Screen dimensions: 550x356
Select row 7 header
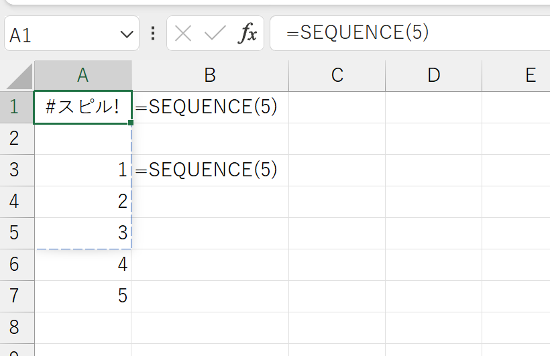click(x=17, y=296)
